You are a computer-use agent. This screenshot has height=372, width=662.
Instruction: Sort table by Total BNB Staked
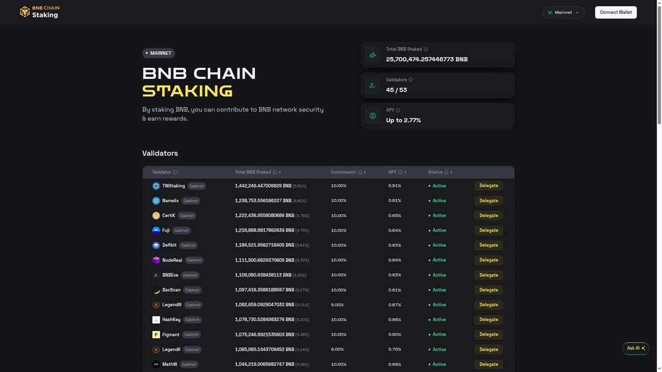(x=280, y=172)
